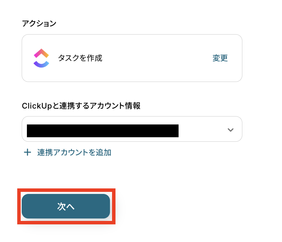Expand the account dropdown chevron arrow
This screenshot has width=282, height=242.
tap(231, 130)
